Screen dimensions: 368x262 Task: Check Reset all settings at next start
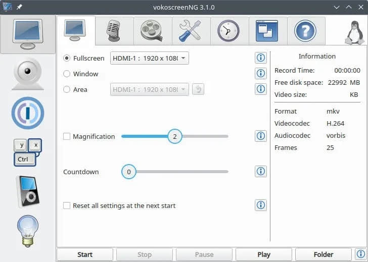67,205
